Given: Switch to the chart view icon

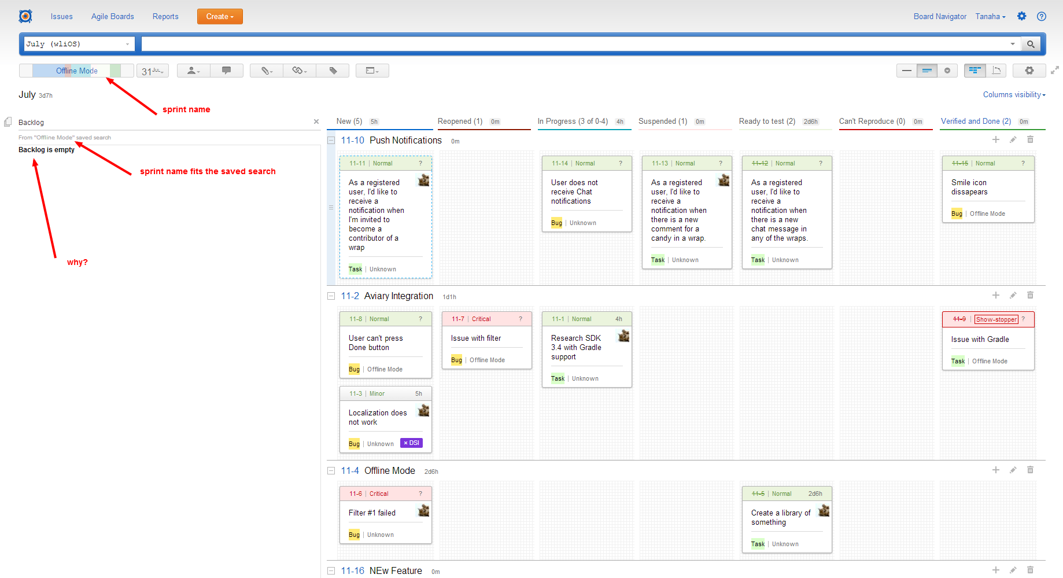Looking at the screenshot, I should point(997,70).
